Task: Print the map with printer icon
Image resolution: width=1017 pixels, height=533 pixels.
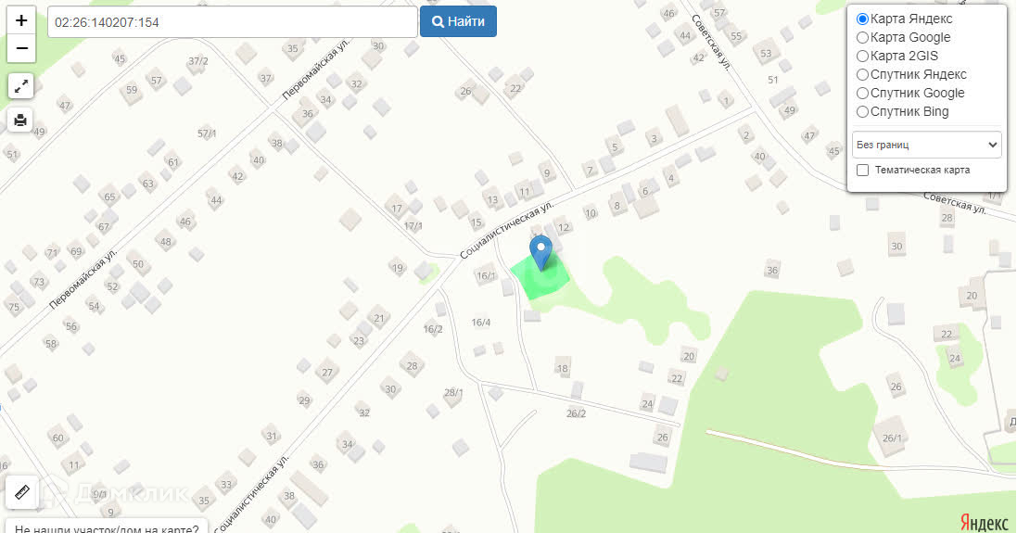Action: (x=20, y=120)
